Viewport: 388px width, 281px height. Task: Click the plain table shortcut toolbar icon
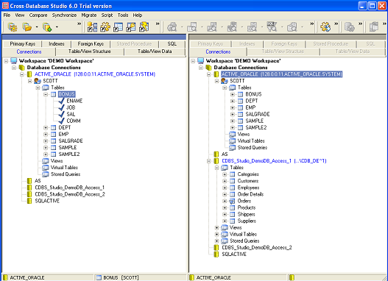(x=118, y=26)
